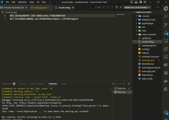This screenshot has width=169, height=120.
Task: Open the editor More Actions ellipsis
Action: pos(158,7)
